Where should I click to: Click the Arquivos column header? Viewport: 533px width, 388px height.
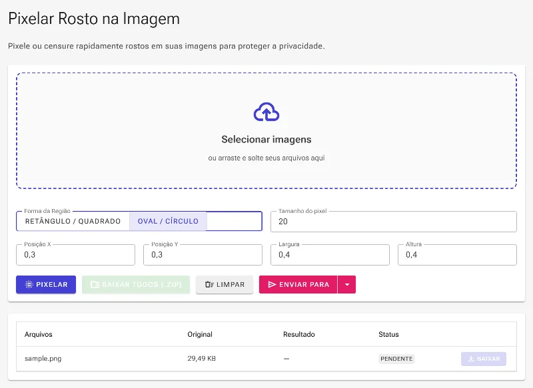click(x=39, y=334)
